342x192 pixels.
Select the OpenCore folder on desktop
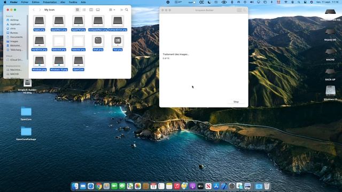tap(26, 111)
